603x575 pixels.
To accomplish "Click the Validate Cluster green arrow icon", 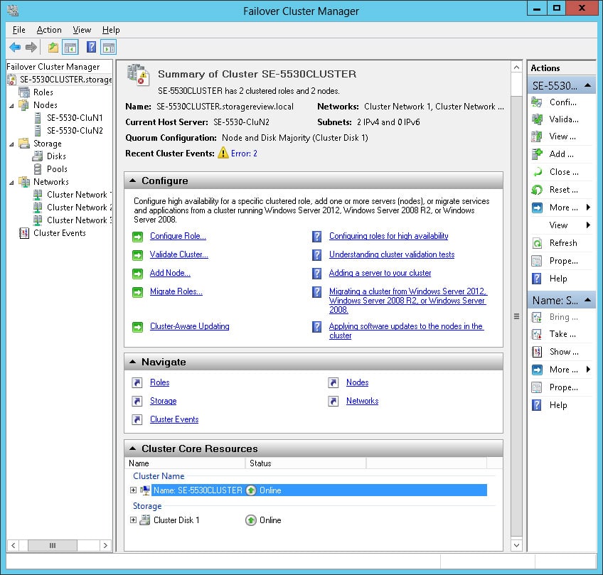I will click(x=138, y=255).
